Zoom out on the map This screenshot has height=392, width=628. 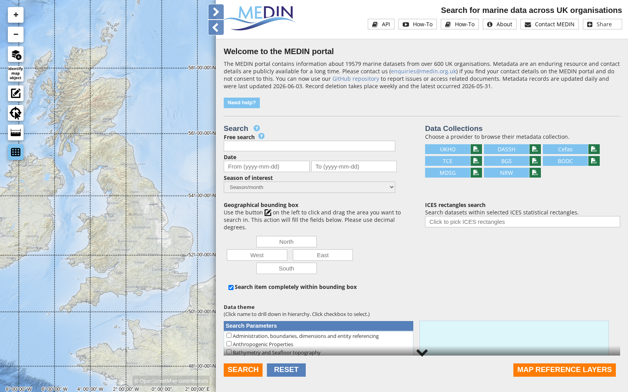(16, 34)
